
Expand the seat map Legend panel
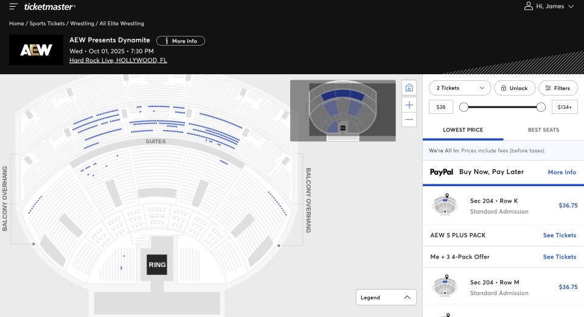click(386, 298)
